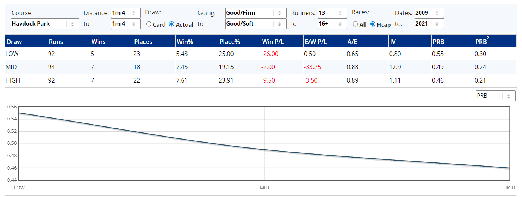Sort table by Runs column header

56,42
